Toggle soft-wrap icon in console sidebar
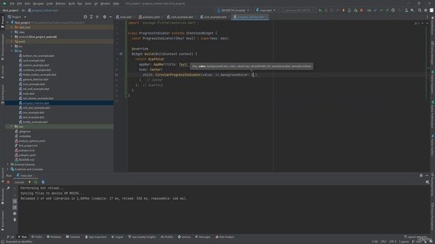Viewport: 435px width, 244px height. [x=15, y=201]
